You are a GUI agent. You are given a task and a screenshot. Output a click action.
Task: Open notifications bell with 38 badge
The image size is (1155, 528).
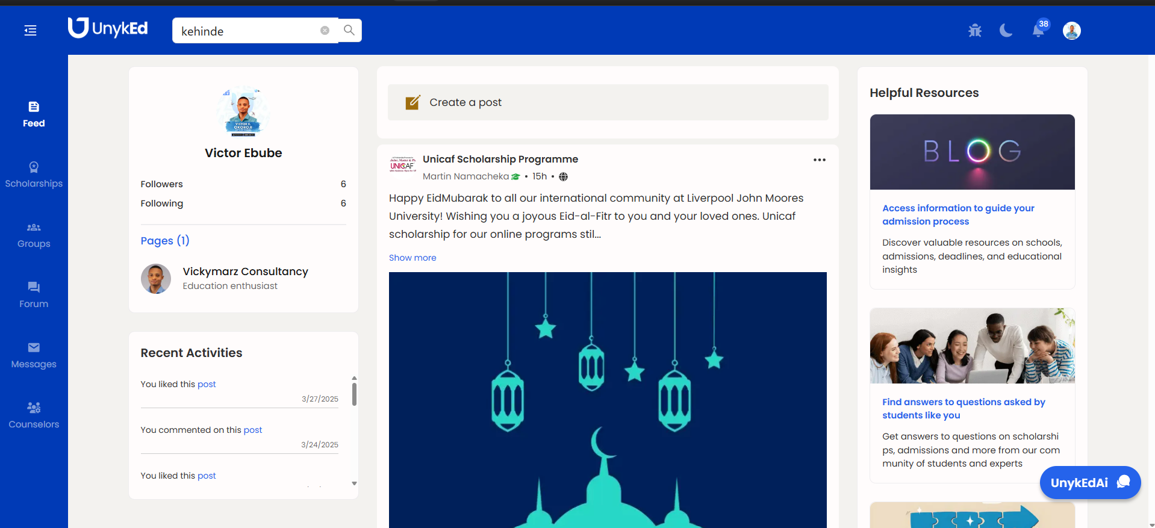(1039, 30)
